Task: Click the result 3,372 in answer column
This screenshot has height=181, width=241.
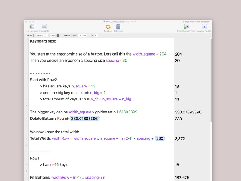Action: (x=180, y=139)
